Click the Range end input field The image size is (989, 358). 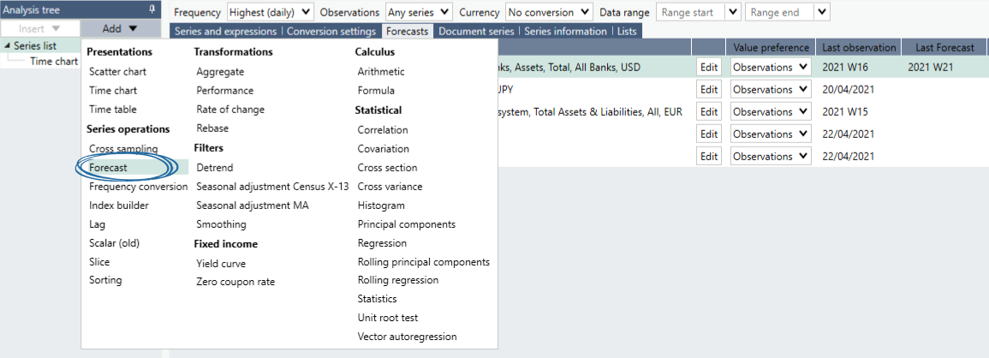pyautogui.click(x=778, y=13)
